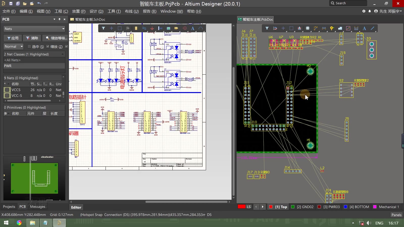404x227 pixels.
Task: Click schematic toolbar Align objects icon
Action: click(128, 28)
